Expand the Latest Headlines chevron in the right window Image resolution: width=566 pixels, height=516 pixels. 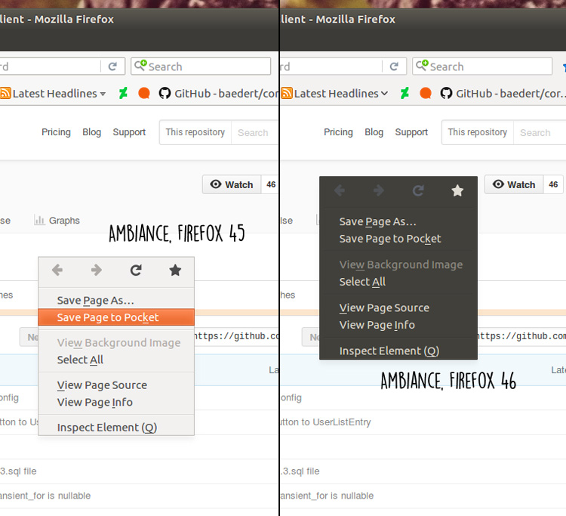tap(384, 94)
